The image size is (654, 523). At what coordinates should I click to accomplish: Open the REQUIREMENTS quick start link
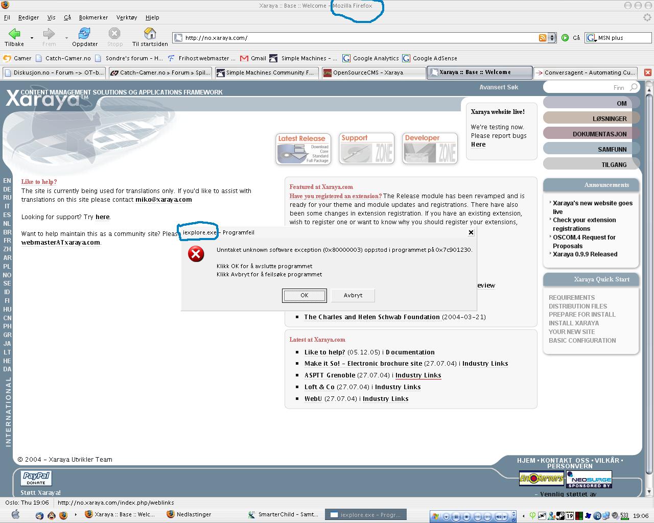click(572, 298)
